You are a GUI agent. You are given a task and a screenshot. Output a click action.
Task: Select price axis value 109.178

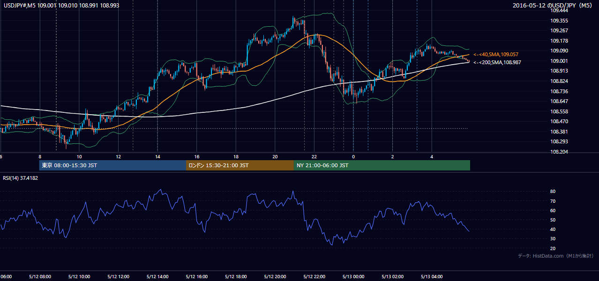[x=559, y=41]
